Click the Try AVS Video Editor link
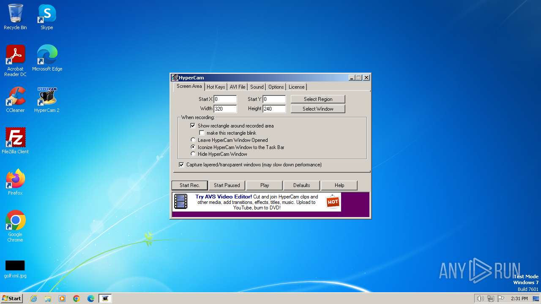Image resolution: width=541 pixels, height=304 pixels. pyautogui.click(x=224, y=197)
